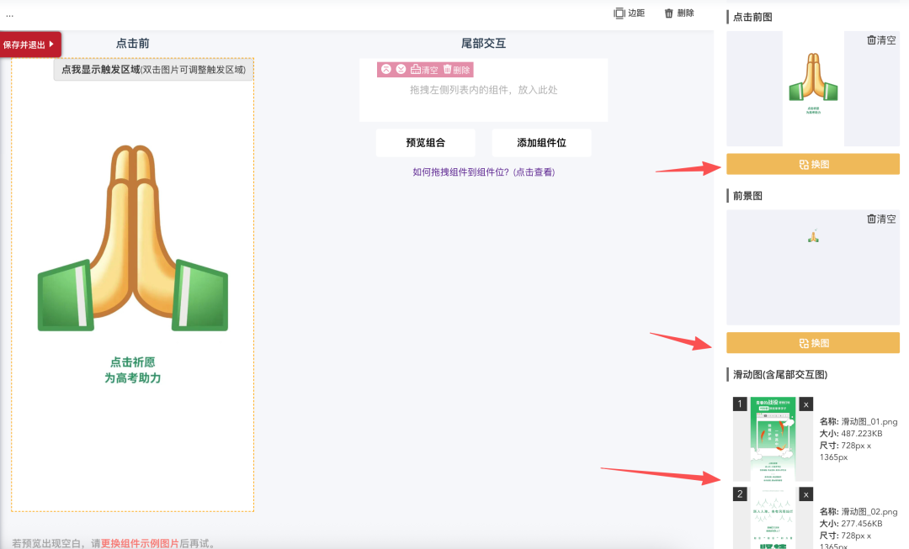The image size is (909, 549).
Task: Click the 大小: 277.456KB text
Action: [850, 524]
